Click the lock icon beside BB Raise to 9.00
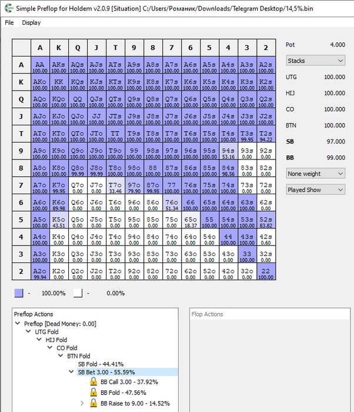The width and height of the screenshot is (354, 412). pos(93,403)
